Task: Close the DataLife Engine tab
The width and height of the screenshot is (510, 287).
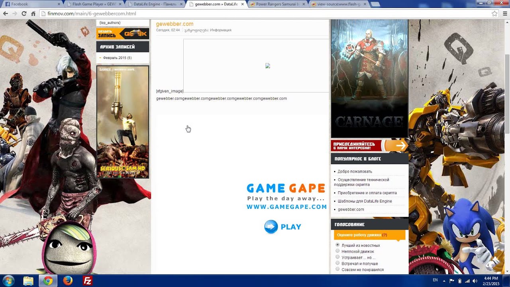Action: pyautogui.click(x=181, y=4)
